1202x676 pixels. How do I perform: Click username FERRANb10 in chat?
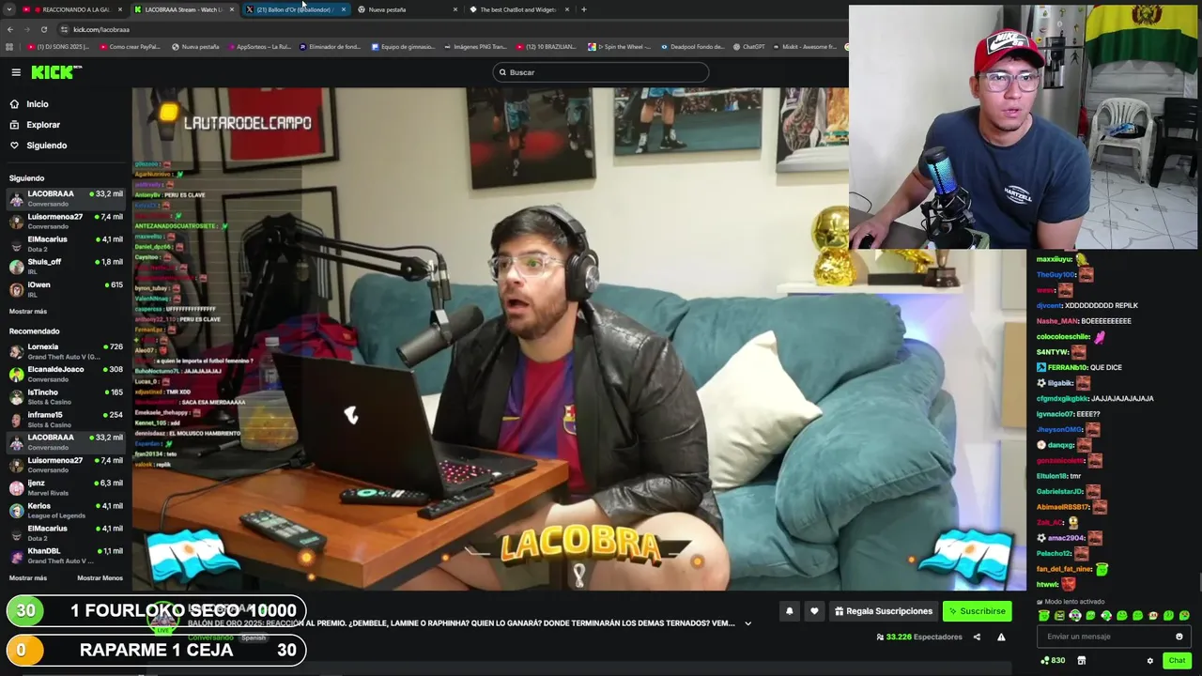point(1067,367)
